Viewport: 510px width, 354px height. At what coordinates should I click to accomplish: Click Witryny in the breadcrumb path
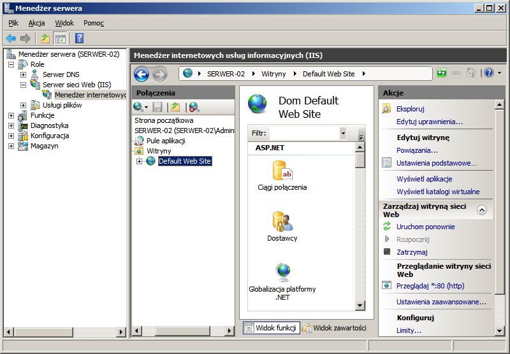(x=273, y=74)
